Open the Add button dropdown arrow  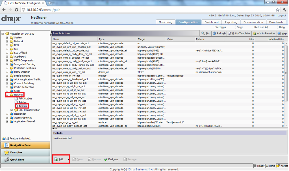[68, 159]
